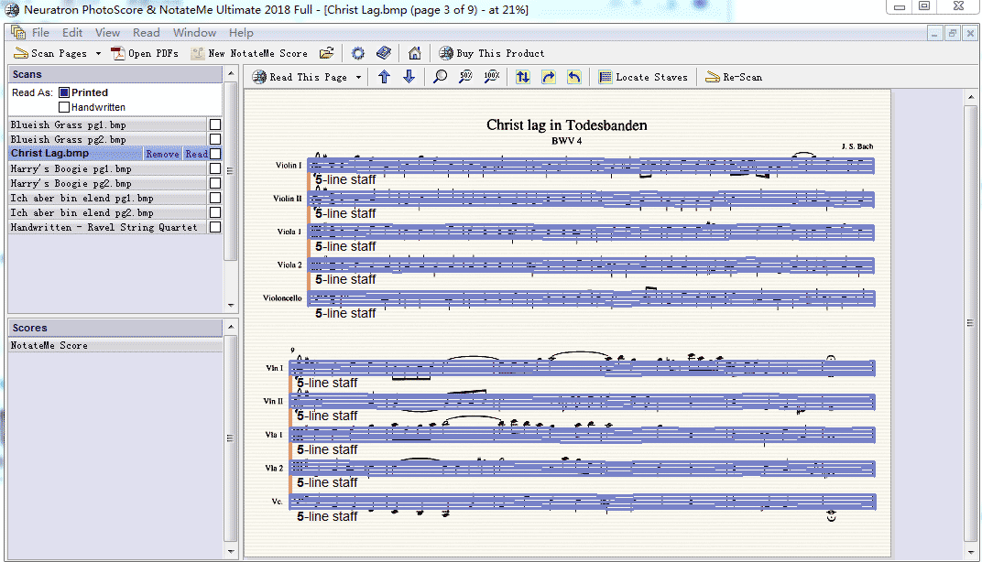Image resolution: width=982 pixels, height=562 pixels.
Task: Expand the Scan Pages dropdown arrow
Action: [x=98, y=53]
